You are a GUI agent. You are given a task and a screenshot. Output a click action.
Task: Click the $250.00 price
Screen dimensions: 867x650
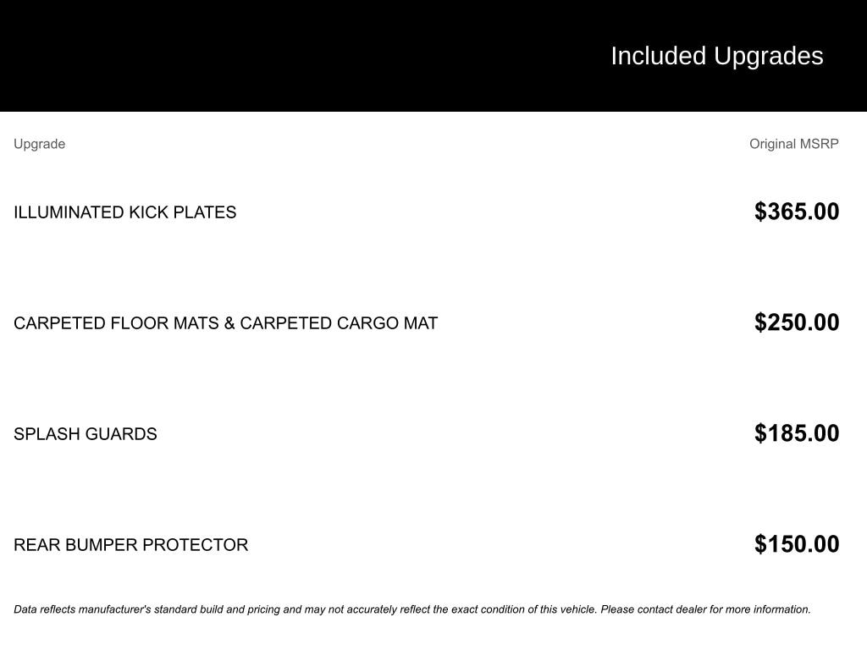797,322
